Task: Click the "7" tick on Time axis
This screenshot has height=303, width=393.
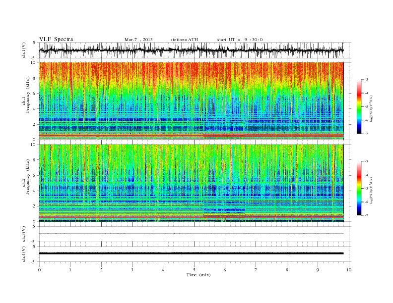Action: 256,270
